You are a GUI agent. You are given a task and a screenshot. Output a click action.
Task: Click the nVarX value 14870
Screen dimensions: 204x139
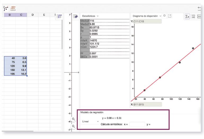pyautogui.click(x=93, y=40)
